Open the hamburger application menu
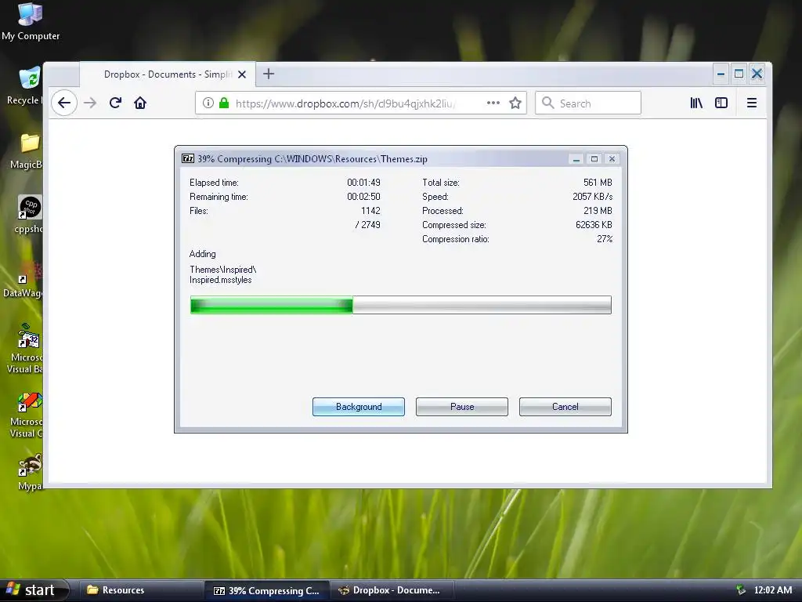Viewport: 802px width, 602px height. (x=751, y=103)
